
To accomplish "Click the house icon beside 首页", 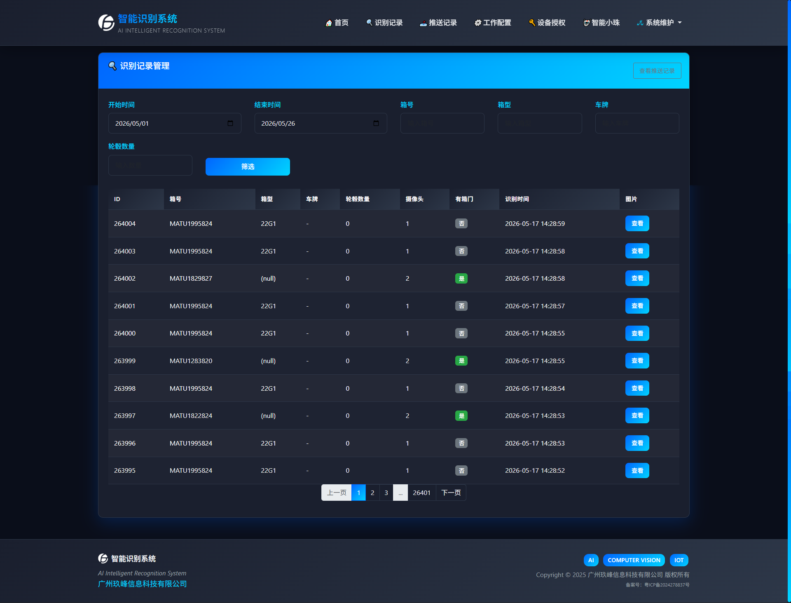I will (x=329, y=23).
